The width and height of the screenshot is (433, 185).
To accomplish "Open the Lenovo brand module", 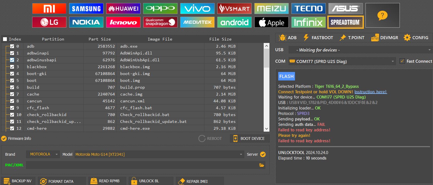I will [x=123, y=22].
